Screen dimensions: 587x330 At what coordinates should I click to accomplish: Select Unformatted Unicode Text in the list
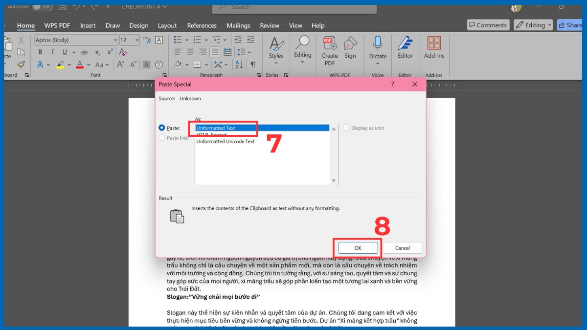pyautogui.click(x=225, y=142)
